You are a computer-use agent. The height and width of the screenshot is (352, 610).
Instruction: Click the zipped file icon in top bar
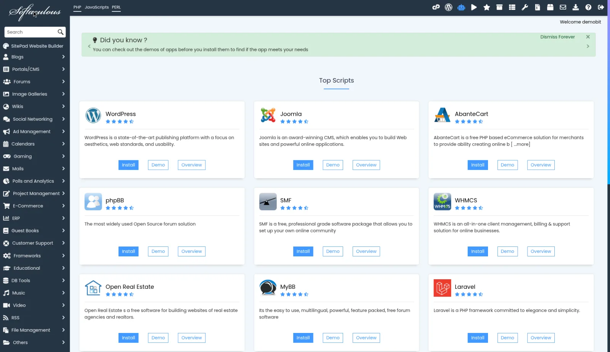(538, 7)
